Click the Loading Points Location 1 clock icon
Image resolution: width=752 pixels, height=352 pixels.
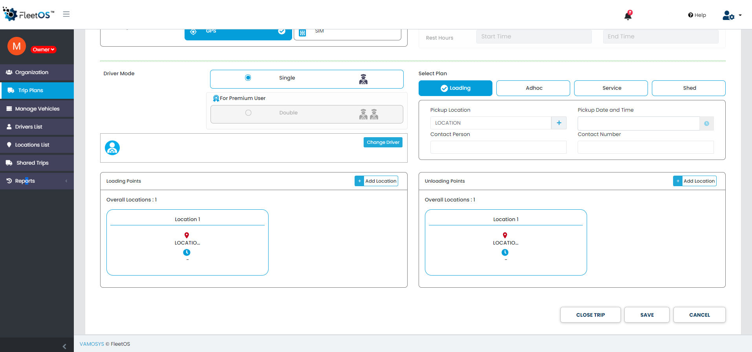[187, 252]
